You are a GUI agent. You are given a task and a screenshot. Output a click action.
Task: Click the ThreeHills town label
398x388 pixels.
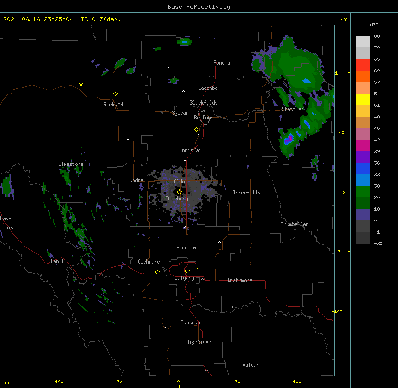coord(247,193)
